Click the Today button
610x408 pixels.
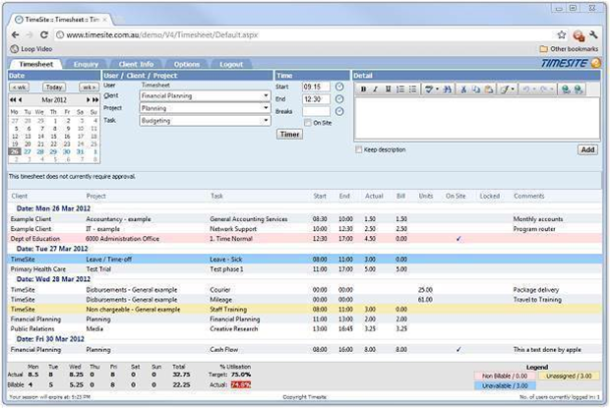coord(54,87)
